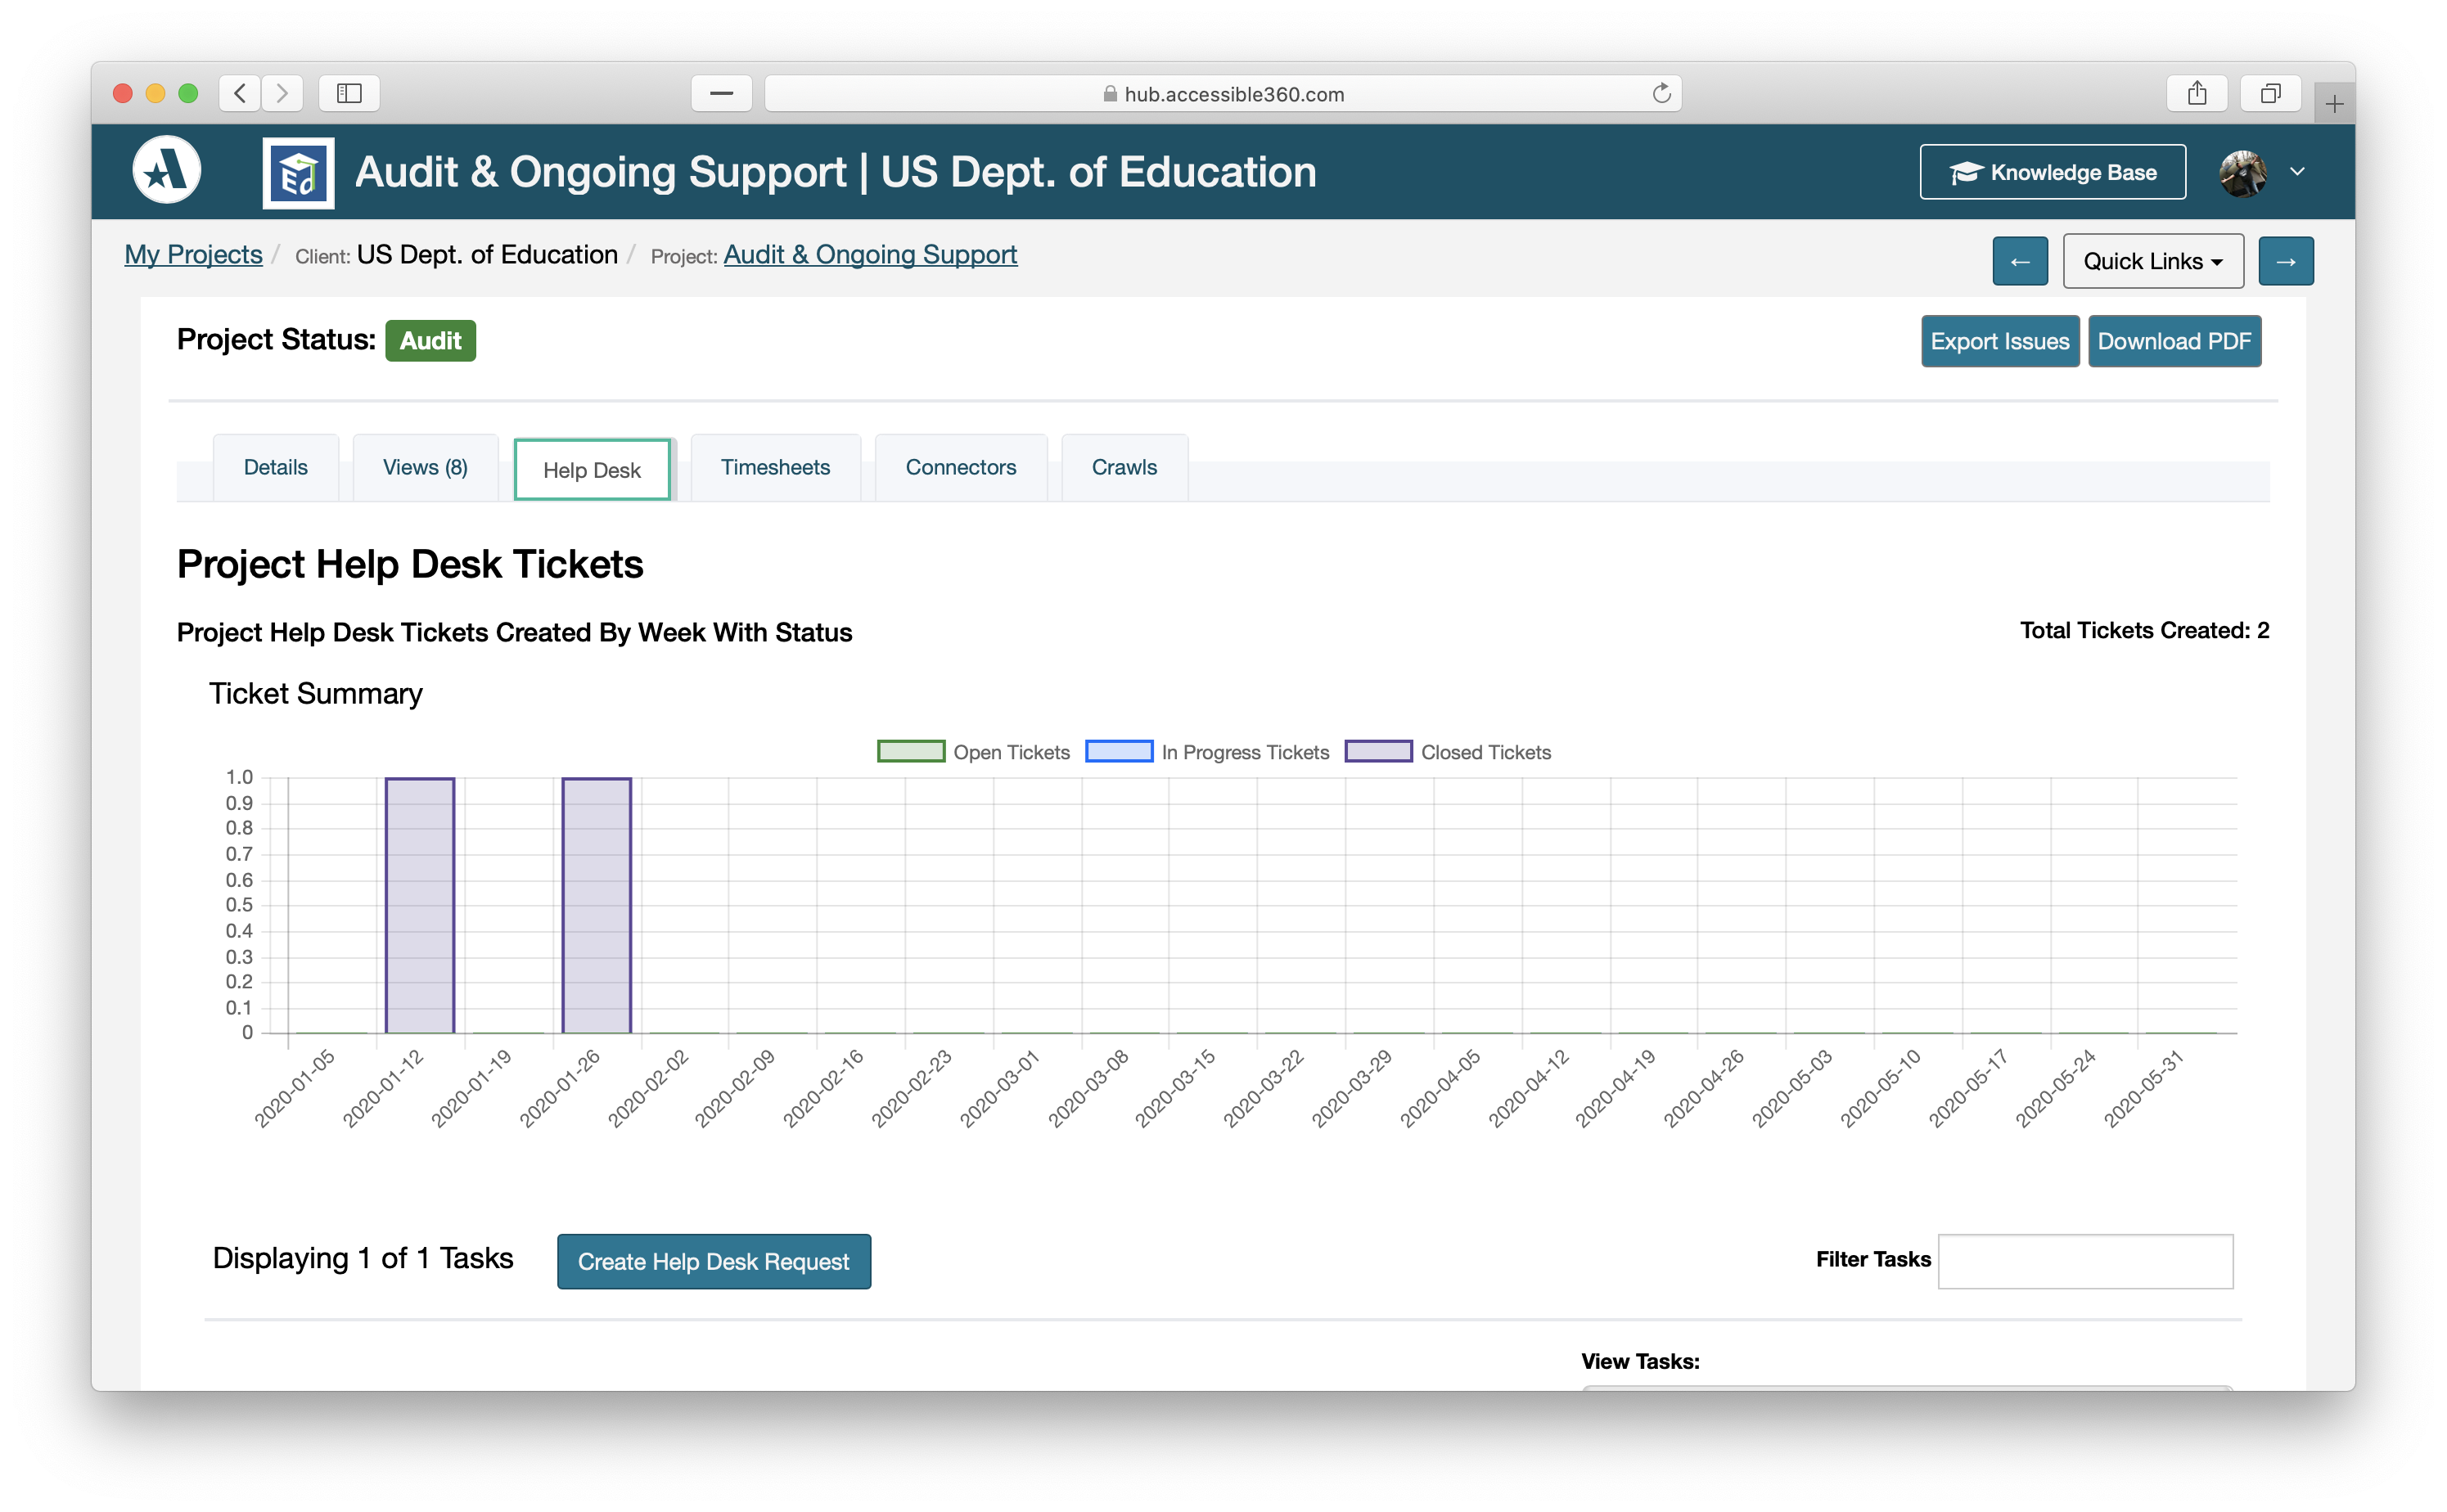Screen dimensions: 2447x1512
Task: Switch to the Details tab
Action: (276, 467)
